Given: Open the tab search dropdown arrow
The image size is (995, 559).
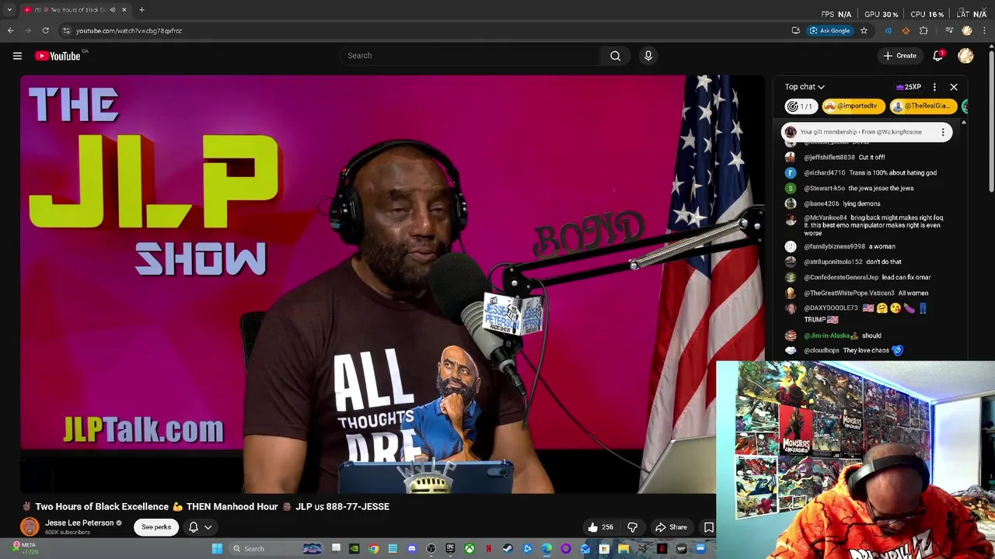Looking at the screenshot, I should click(x=9, y=9).
